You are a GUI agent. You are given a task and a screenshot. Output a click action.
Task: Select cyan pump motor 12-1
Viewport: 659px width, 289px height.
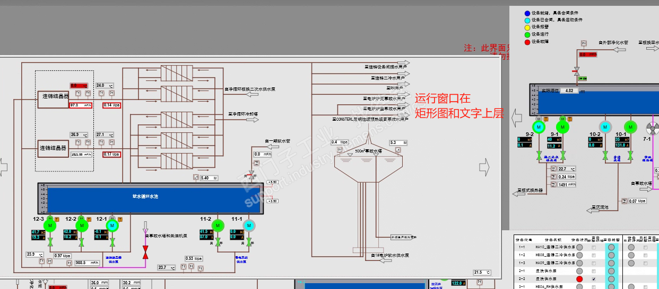(112, 226)
